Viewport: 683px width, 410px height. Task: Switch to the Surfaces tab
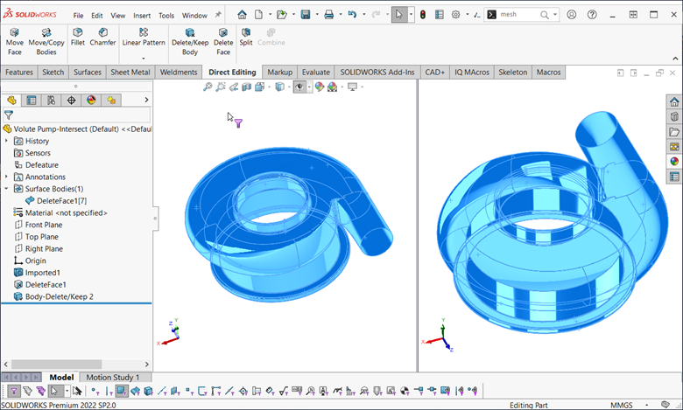[87, 73]
